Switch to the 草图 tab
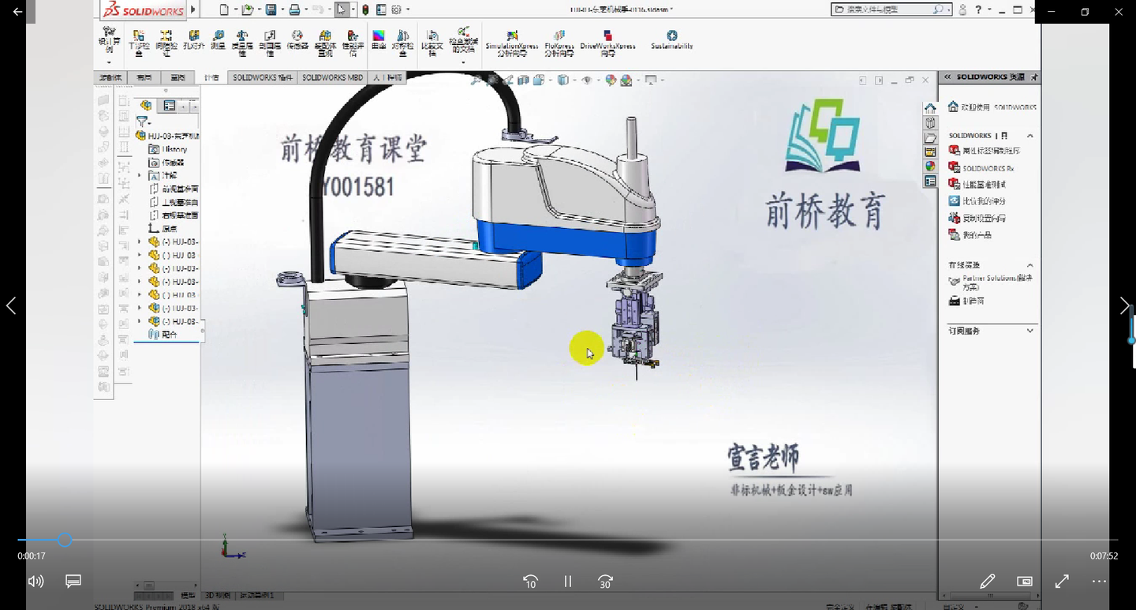Viewport: 1136px width, 610px height. pos(178,77)
